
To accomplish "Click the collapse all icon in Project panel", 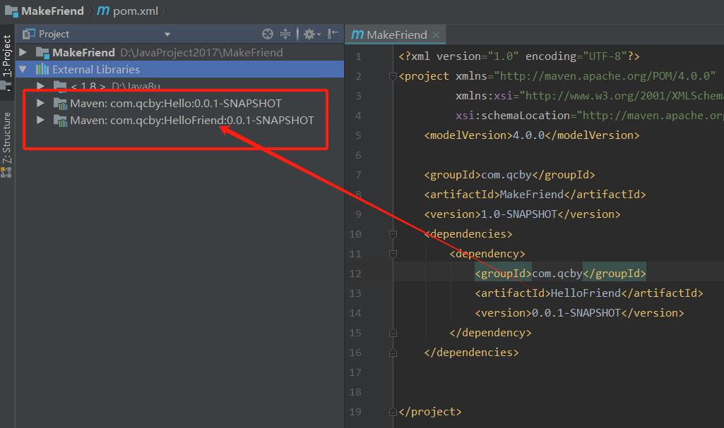I will tap(285, 34).
